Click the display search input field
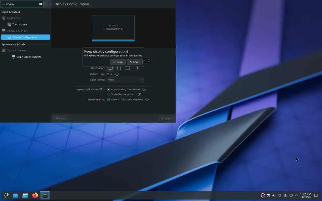The width and height of the screenshot is (322, 201). click(x=21, y=4)
